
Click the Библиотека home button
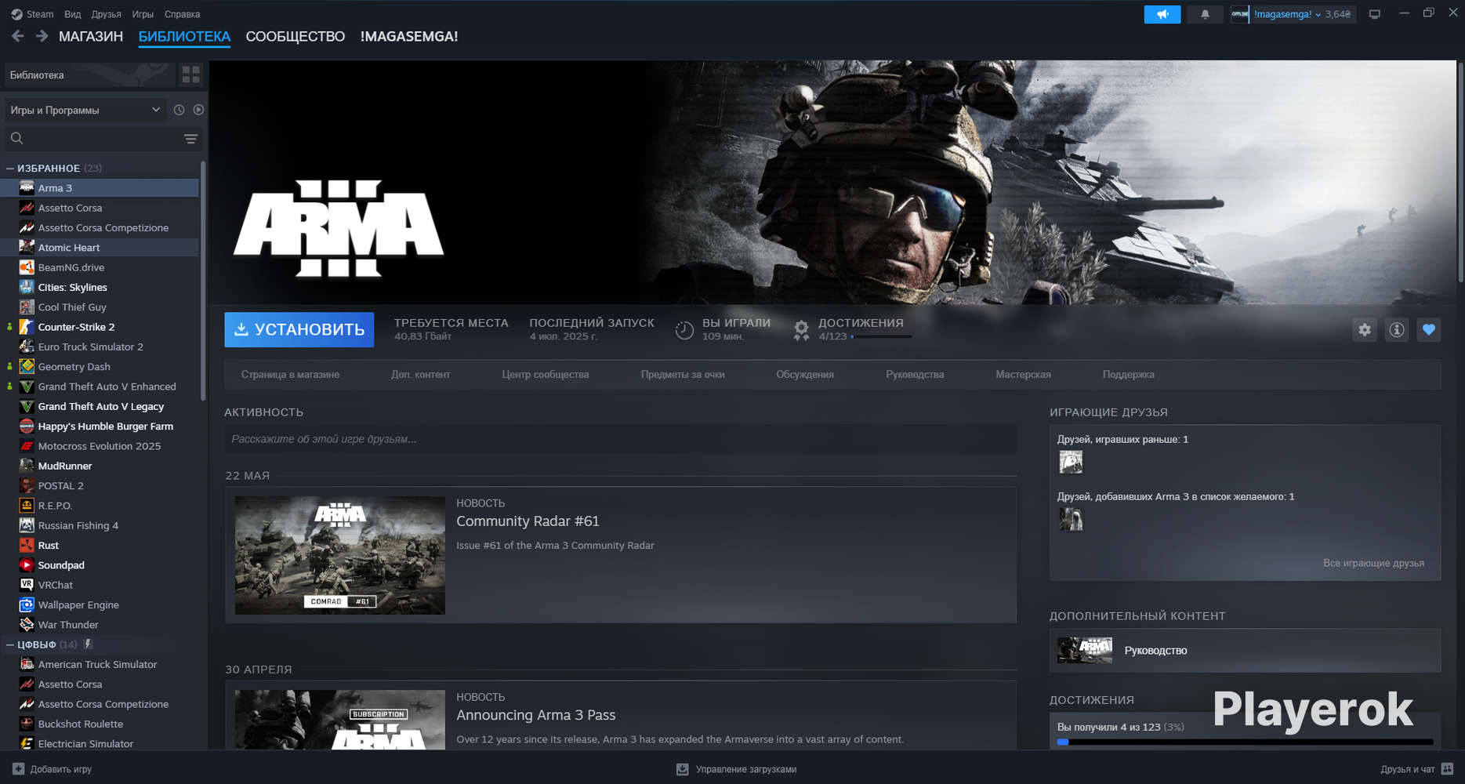pos(90,74)
